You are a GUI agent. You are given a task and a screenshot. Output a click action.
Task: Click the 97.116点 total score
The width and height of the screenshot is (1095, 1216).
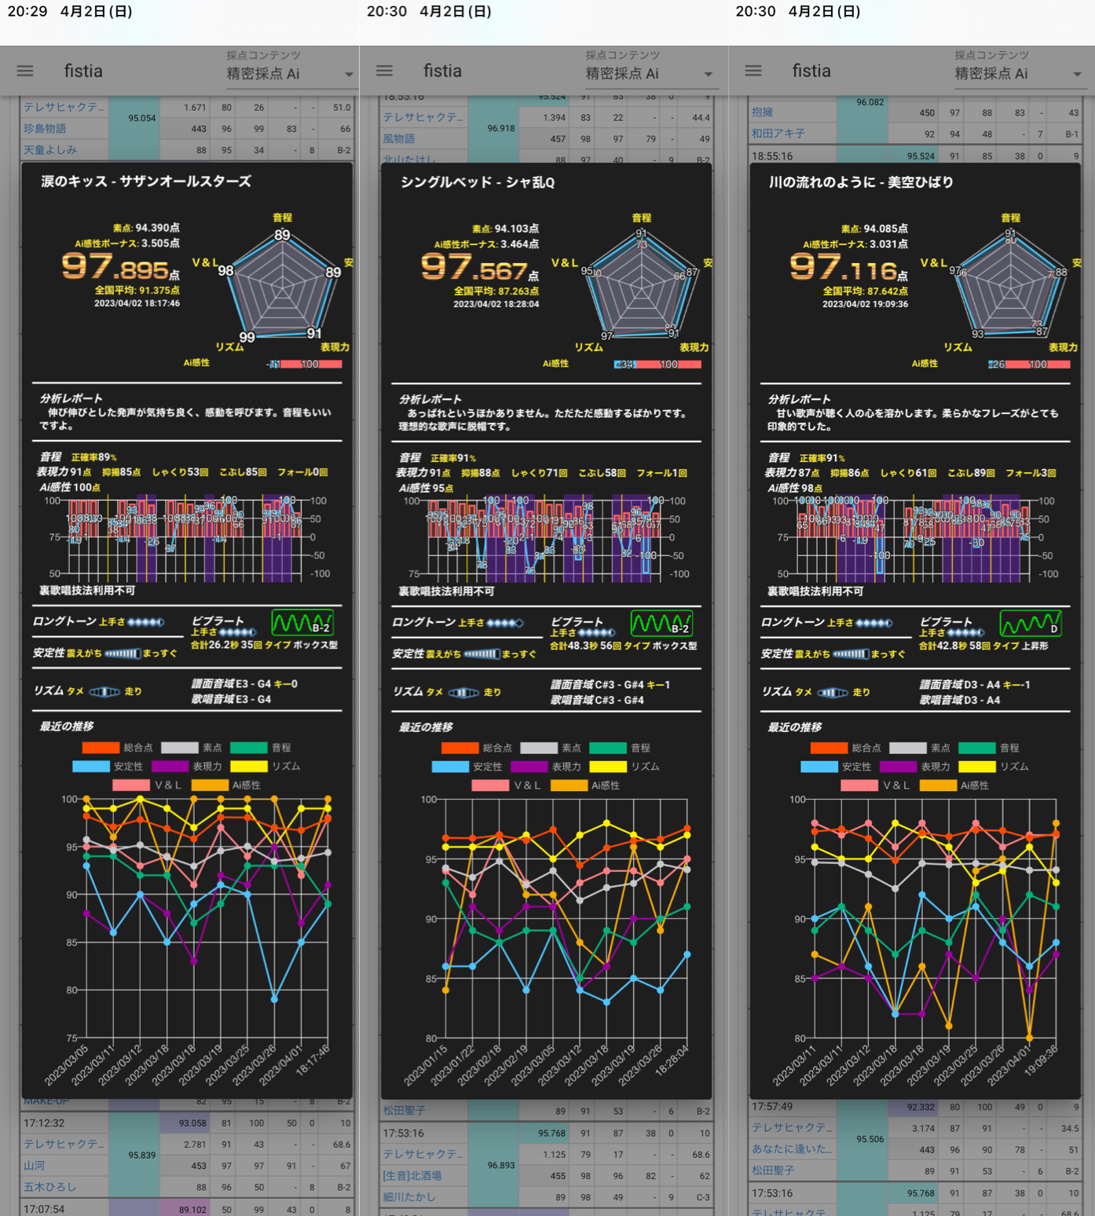pyautogui.click(x=849, y=268)
